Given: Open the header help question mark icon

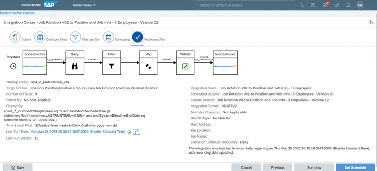Looking at the screenshot, I should pos(313,5).
